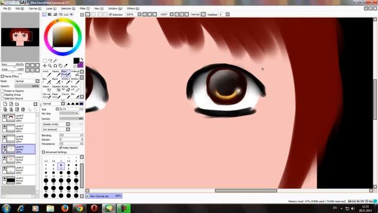378x213 pixels.
Task: Enable the Clipping Group checkbox
Action: (2, 95)
